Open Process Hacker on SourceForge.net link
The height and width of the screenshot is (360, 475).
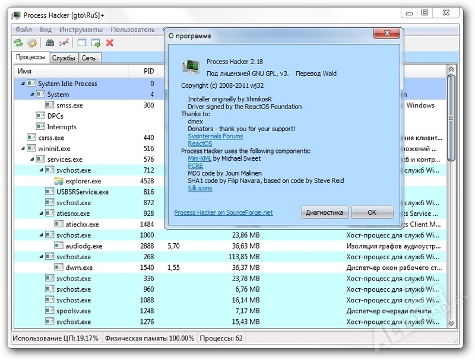(223, 212)
